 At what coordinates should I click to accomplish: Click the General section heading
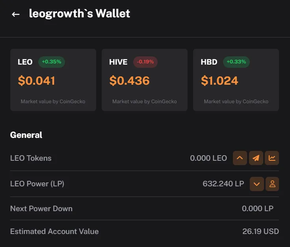26,135
